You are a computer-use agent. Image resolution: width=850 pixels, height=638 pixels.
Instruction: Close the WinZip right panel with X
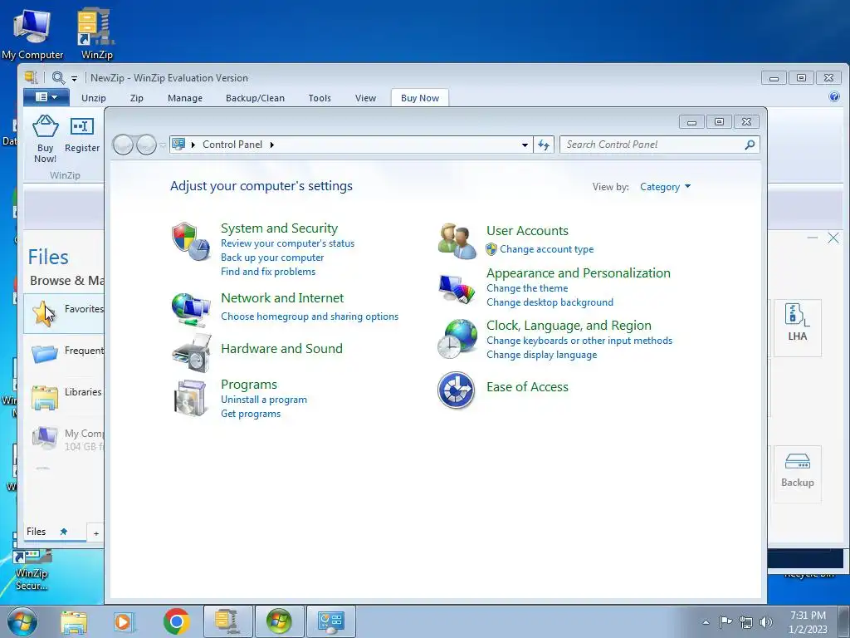[833, 238]
